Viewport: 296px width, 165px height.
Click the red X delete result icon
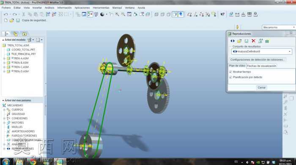pyautogui.click(x=253, y=41)
